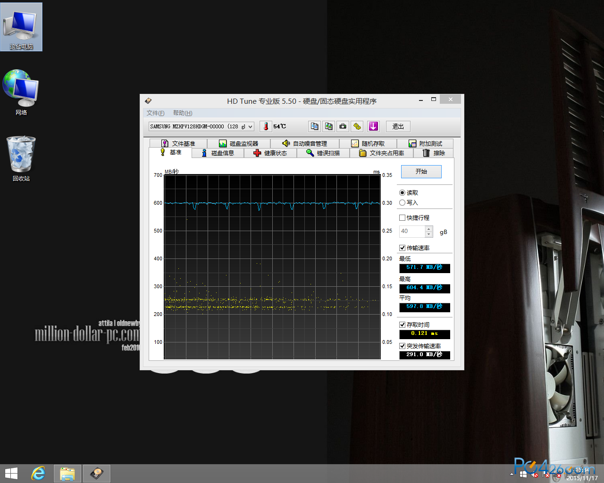Select the 这台电脑 desktop icon
The width and height of the screenshot is (604, 483).
coord(21,27)
